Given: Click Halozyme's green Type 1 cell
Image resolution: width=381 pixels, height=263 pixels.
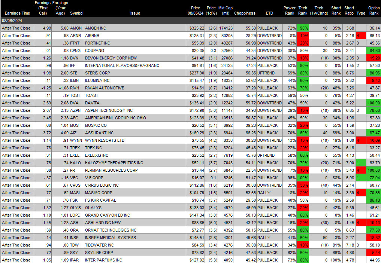Looking at the screenshot, I should coord(361,163).
